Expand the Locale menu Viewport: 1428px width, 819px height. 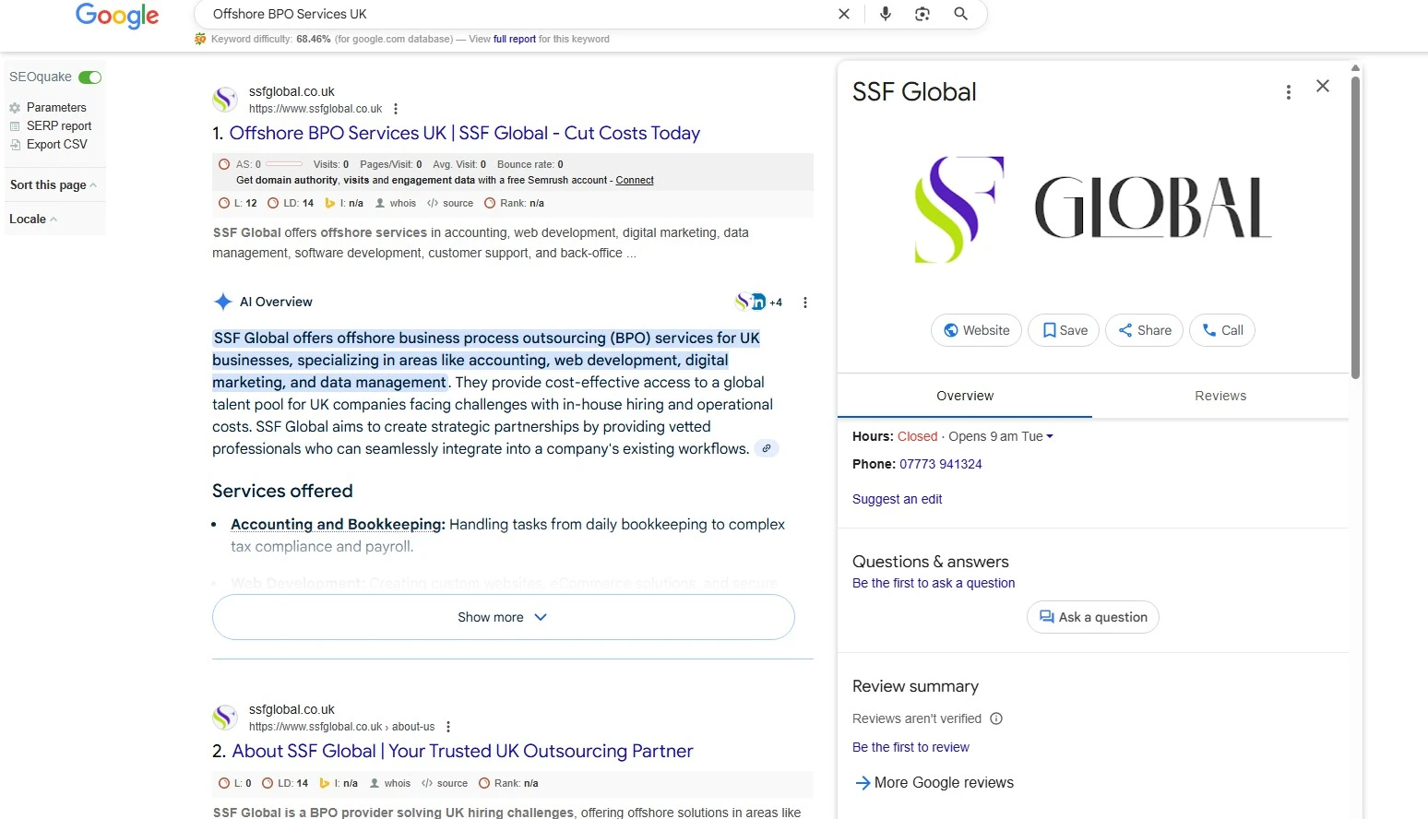tap(33, 220)
